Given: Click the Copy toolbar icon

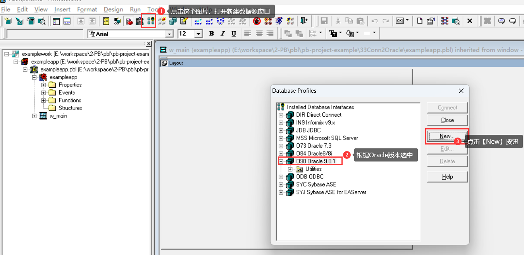Looking at the screenshot, I should pyautogui.click(x=349, y=21).
